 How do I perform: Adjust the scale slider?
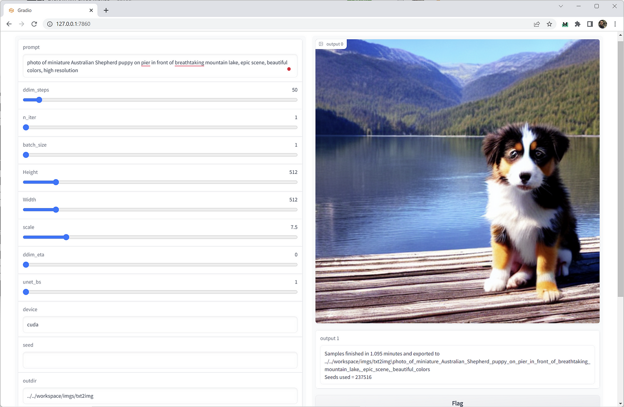pos(160,237)
